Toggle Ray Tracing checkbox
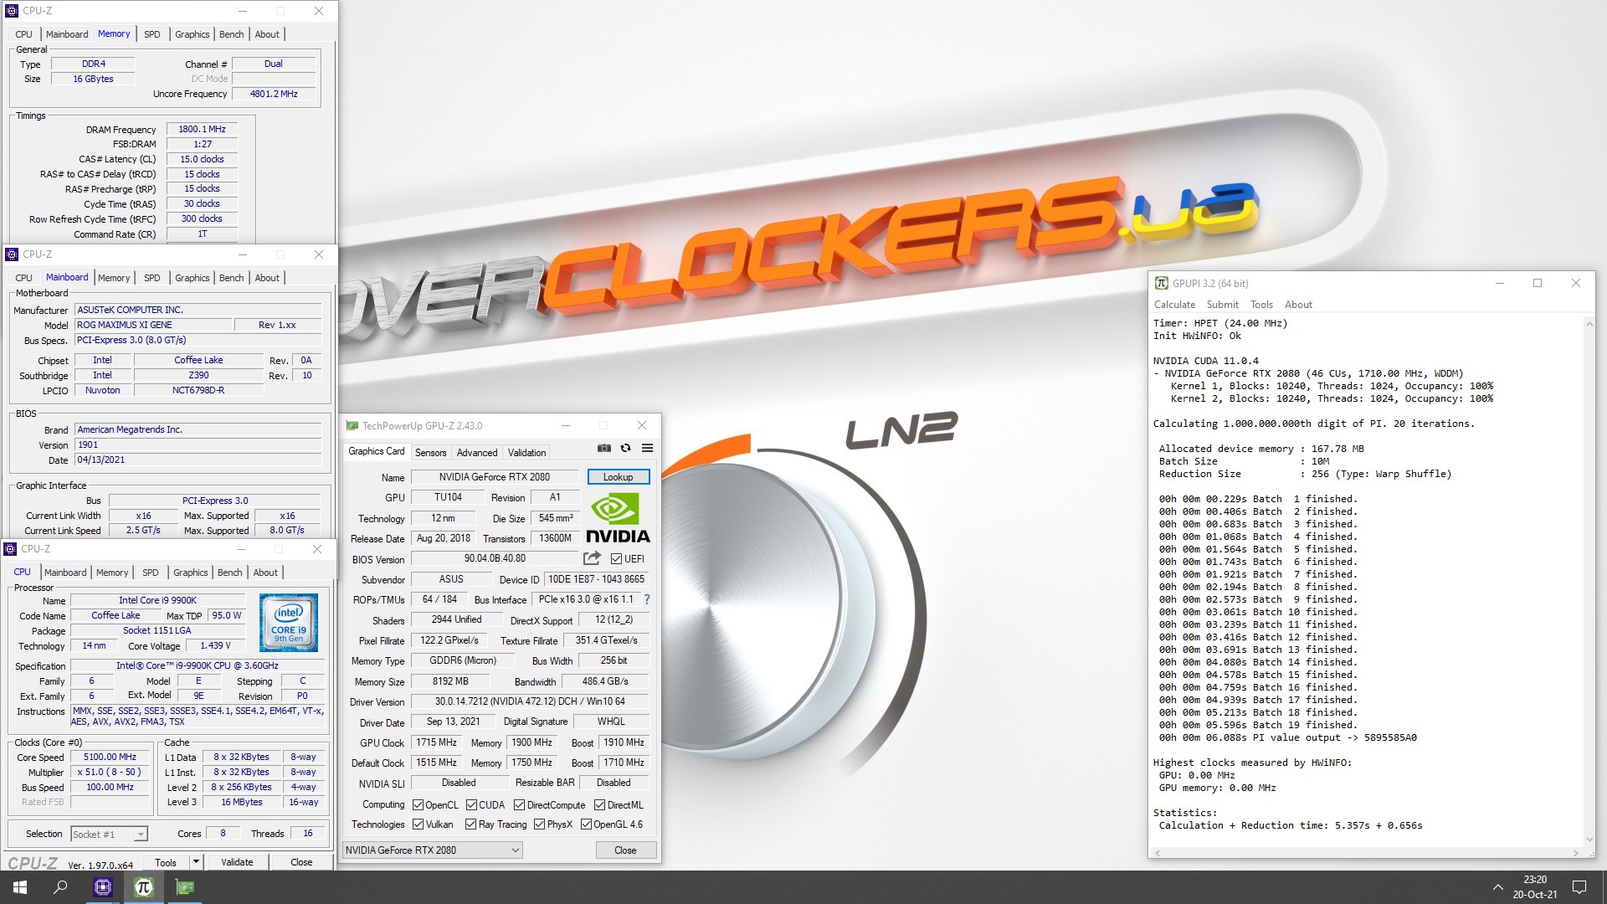Image resolution: width=1607 pixels, height=904 pixels. [470, 824]
